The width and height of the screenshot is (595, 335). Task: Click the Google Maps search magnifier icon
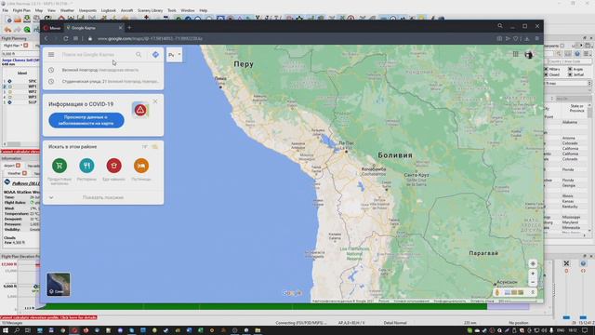click(x=139, y=55)
